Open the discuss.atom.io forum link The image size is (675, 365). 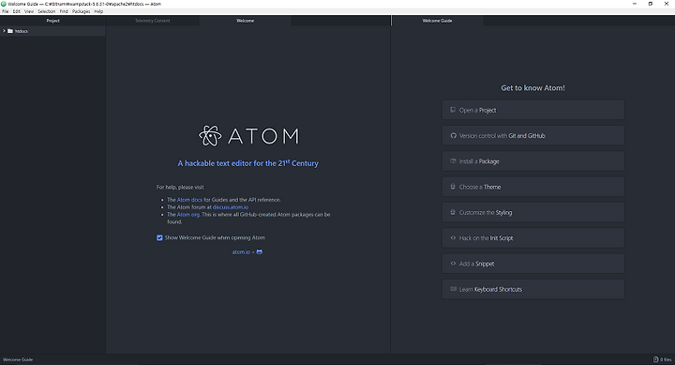click(x=231, y=207)
